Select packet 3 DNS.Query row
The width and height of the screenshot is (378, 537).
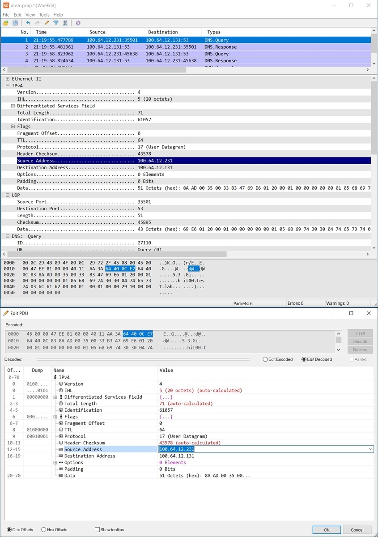pos(186,54)
